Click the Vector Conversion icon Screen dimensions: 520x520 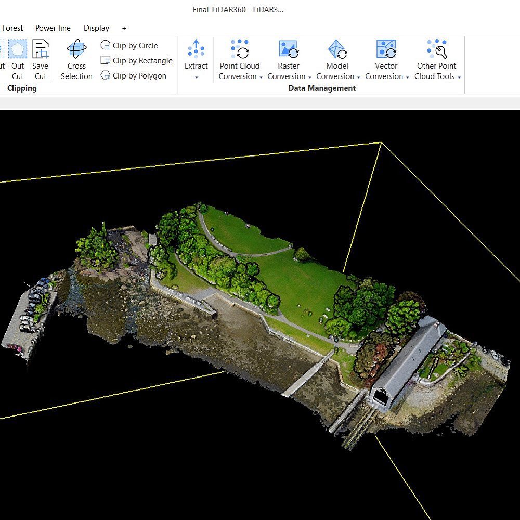coord(386,49)
